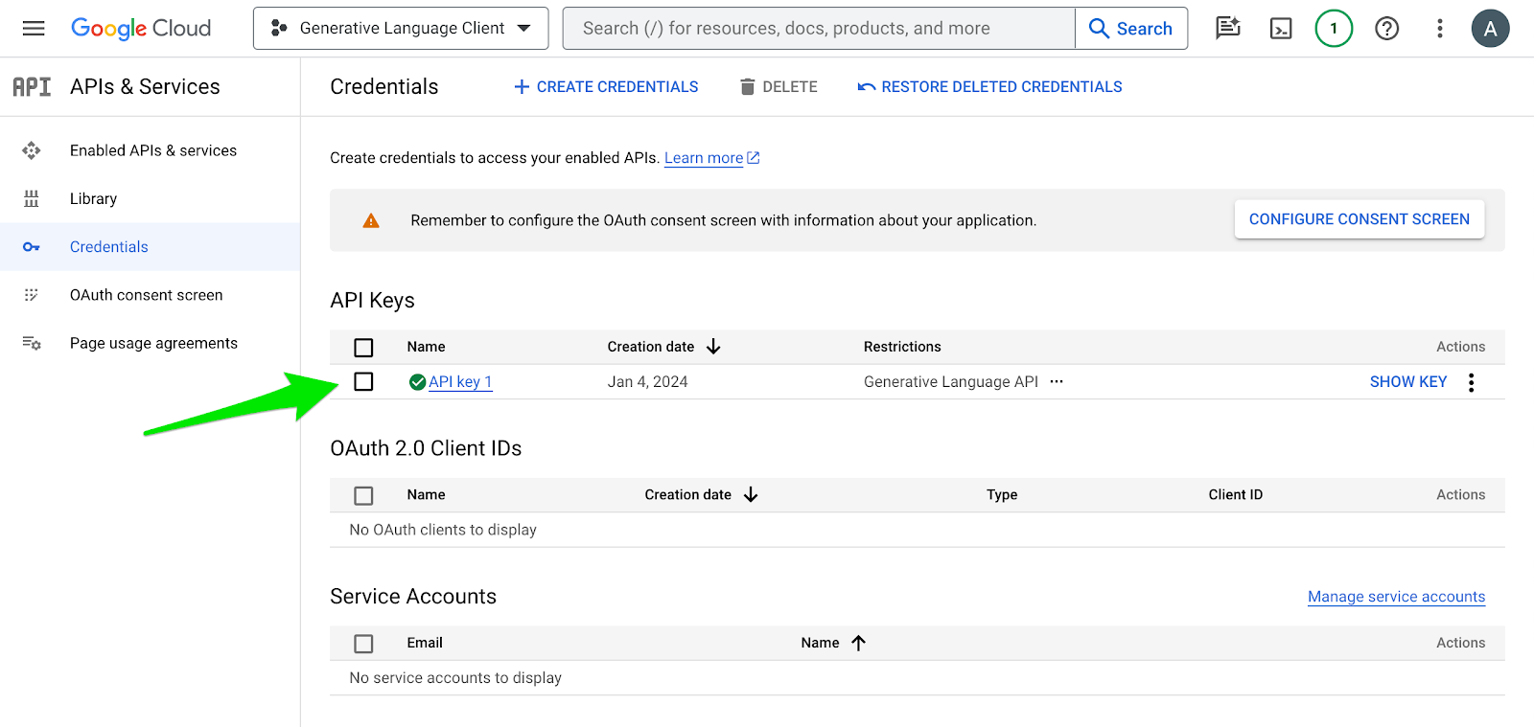Click the Enabled APIs sidebar icon
Screen dimensions: 1534x727
click(32, 150)
